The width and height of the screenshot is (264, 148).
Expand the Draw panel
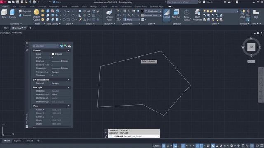coord(70,24)
